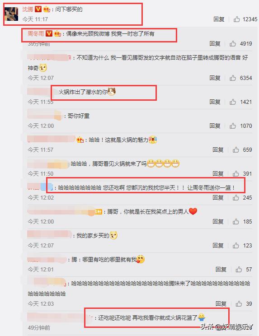Click the thumbs-up with 185 likes
The width and height of the screenshot is (259, 336).
click(x=236, y=222)
